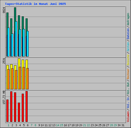Click the Anfragen legend text on right side
131x128 pixels.
tap(128, 19)
